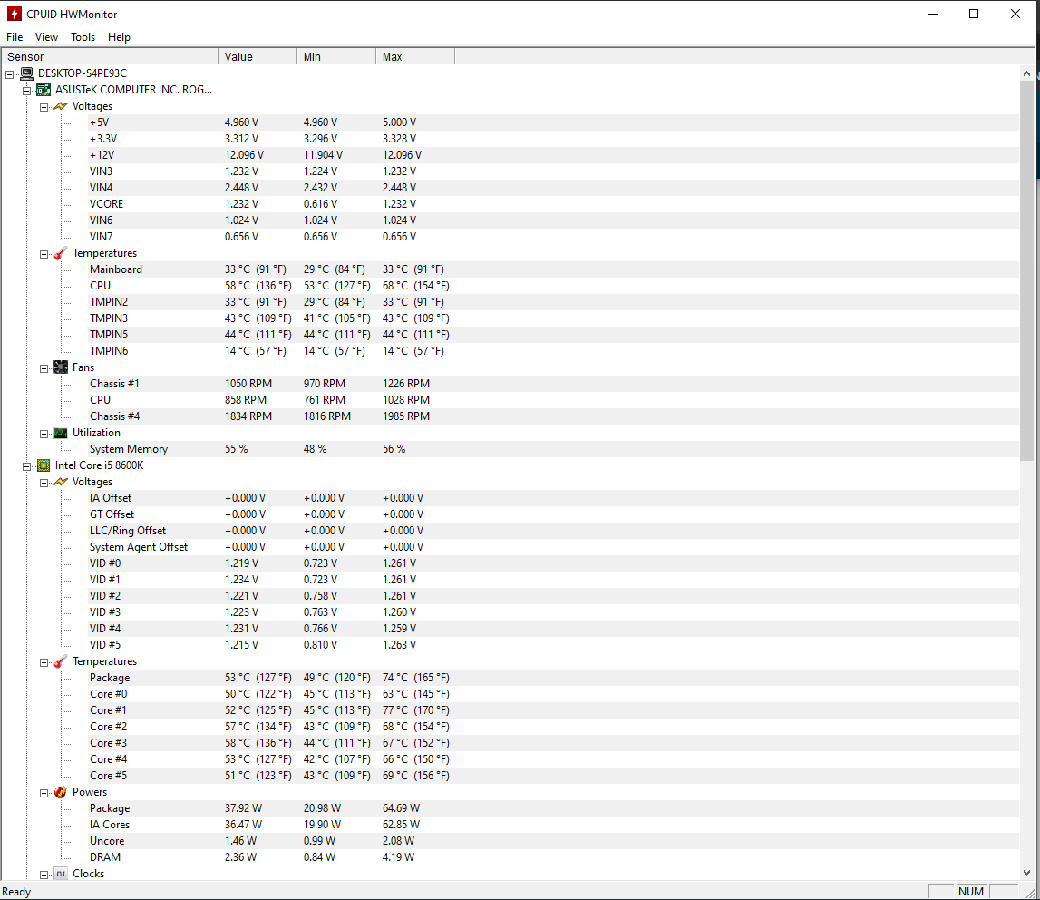Click the NUM status bar indicator
1040x900 pixels.
pyautogui.click(x=971, y=891)
